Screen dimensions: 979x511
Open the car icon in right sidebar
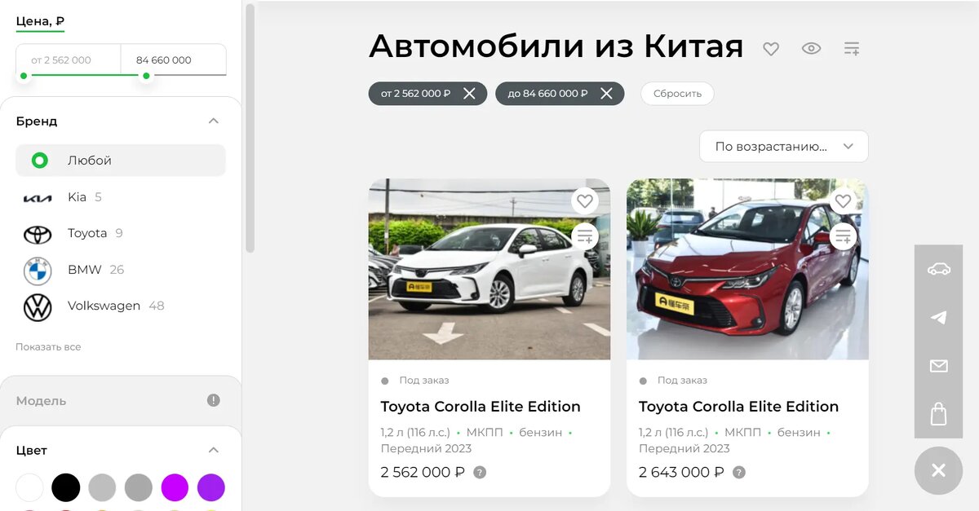point(939,269)
